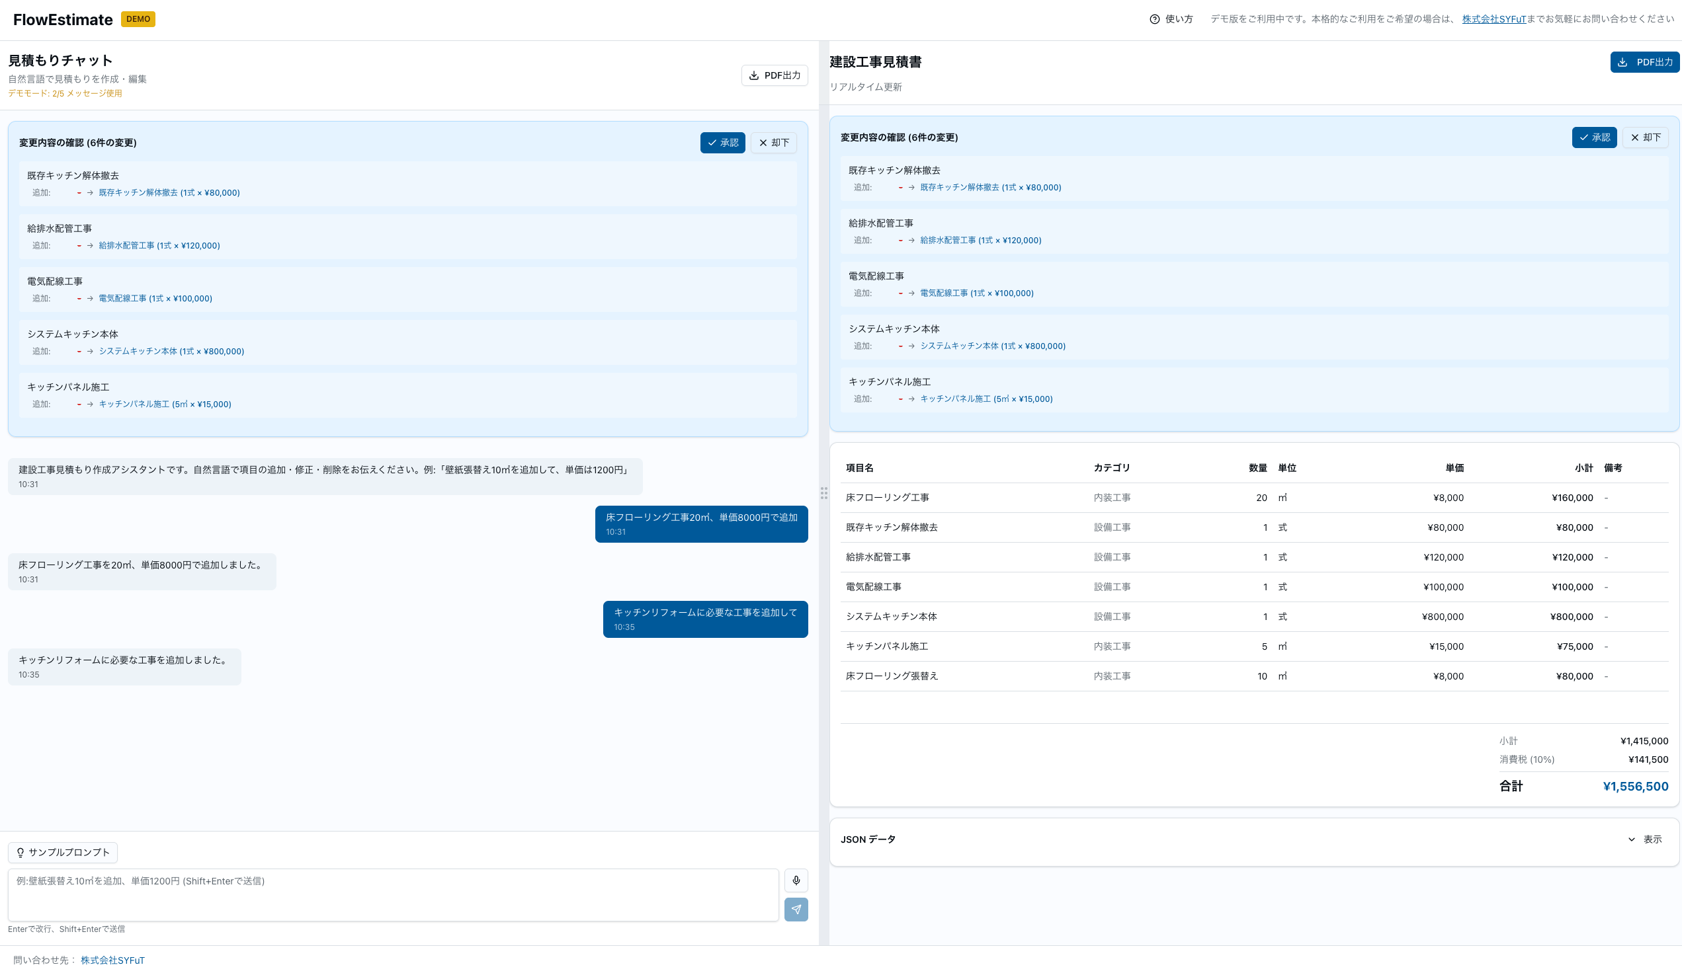Click the microphone voice input icon
Image resolution: width=1682 pixels, height=973 pixels.
tap(796, 880)
